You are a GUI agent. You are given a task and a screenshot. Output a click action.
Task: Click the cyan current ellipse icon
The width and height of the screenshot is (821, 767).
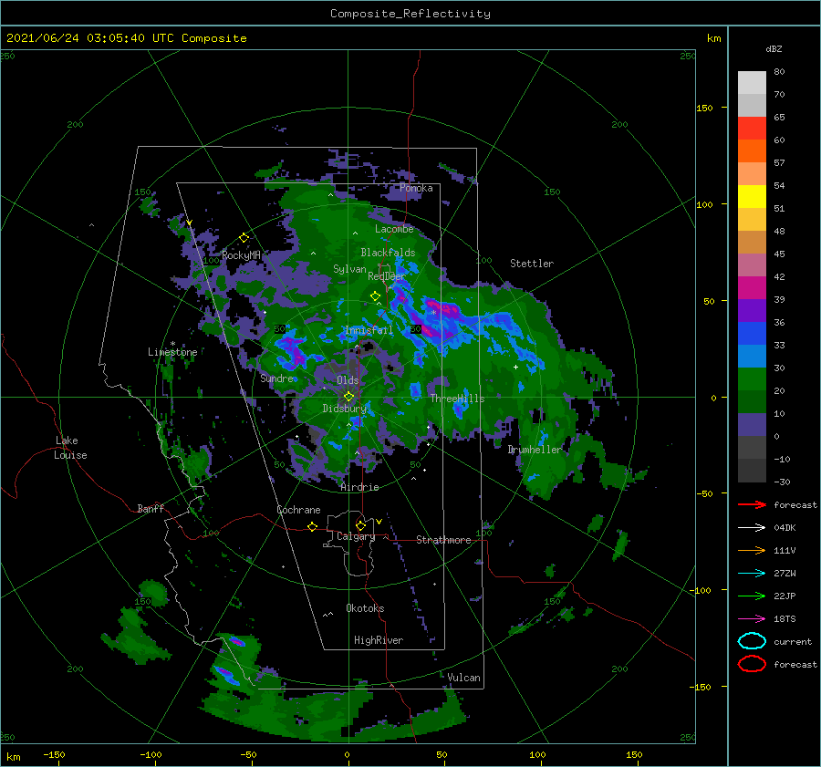752,641
